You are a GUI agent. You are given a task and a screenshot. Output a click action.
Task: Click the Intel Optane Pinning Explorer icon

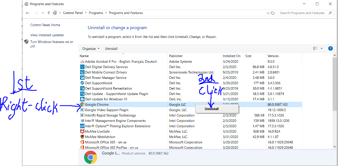(82, 126)
